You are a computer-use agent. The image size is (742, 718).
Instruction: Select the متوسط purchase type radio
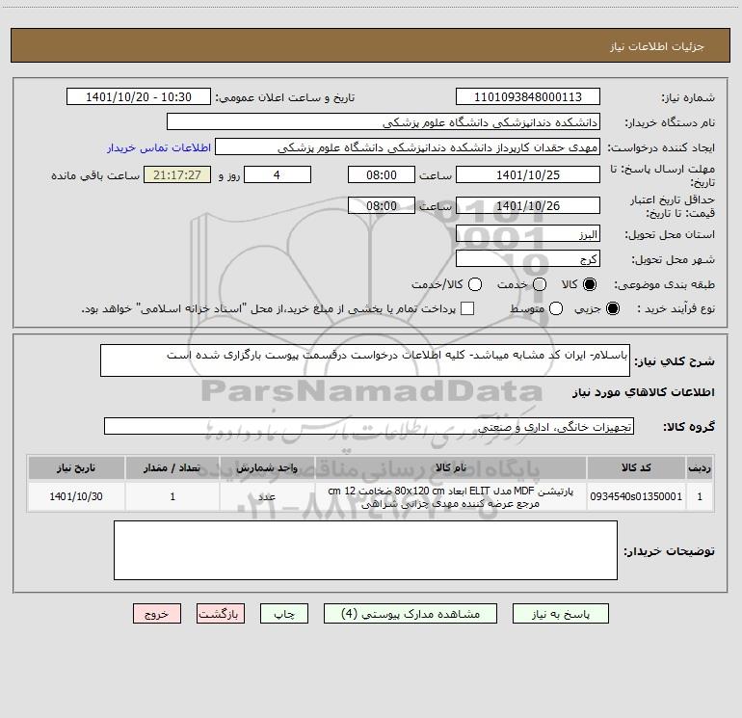pos(556,308)
